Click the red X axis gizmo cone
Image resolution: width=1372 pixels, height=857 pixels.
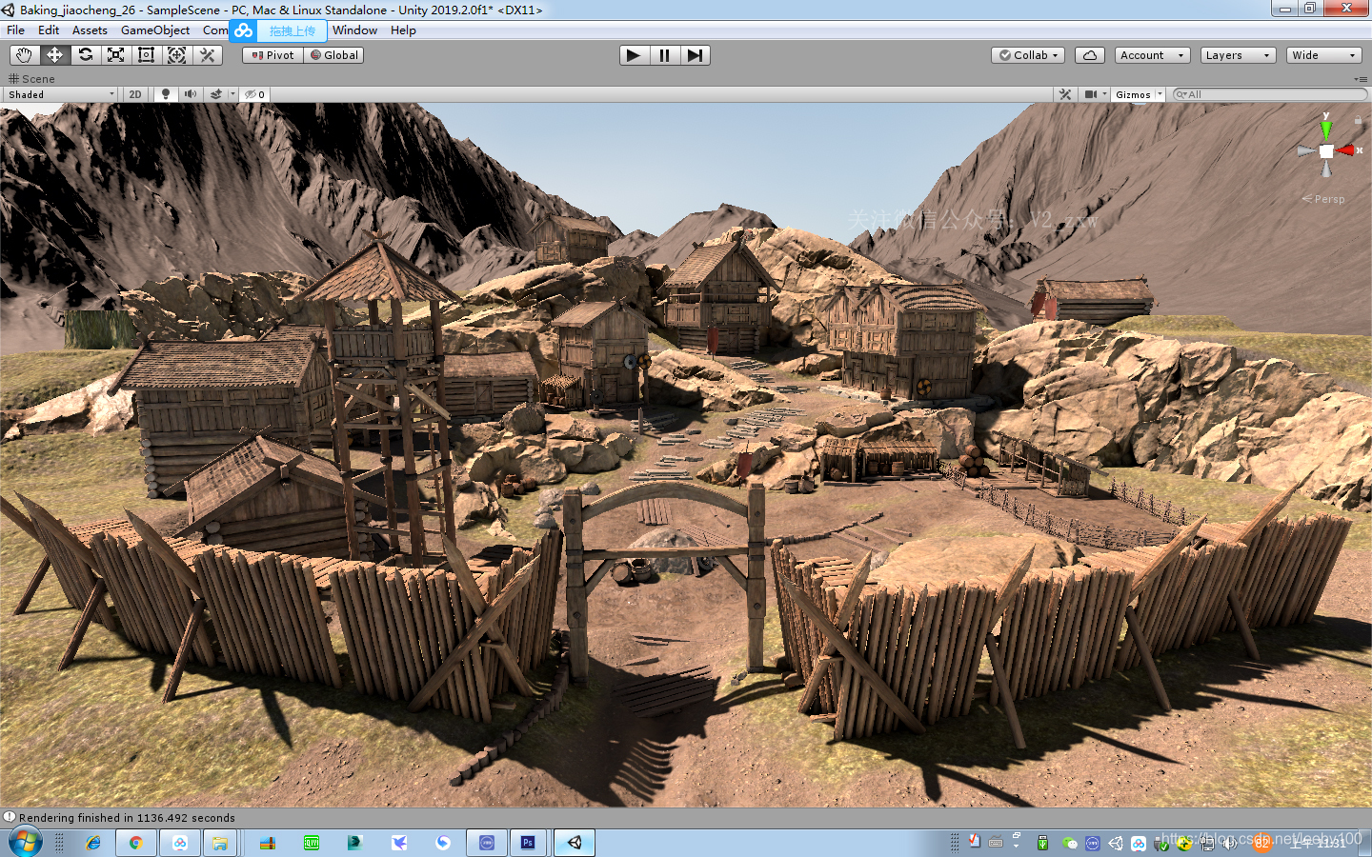(x=1345, y=150)
